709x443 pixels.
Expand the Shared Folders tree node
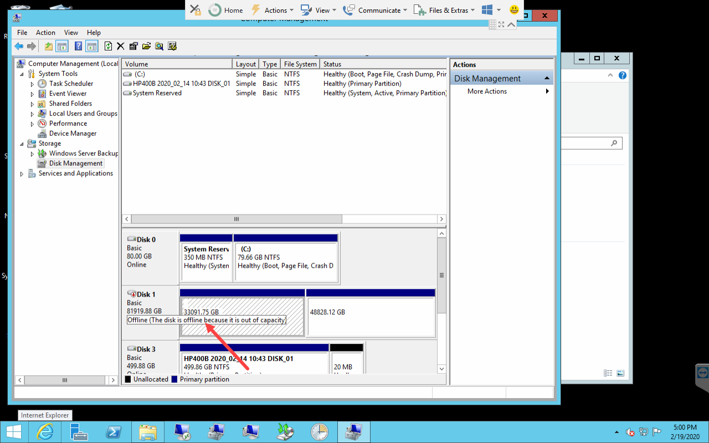click(x=33, y=104)
